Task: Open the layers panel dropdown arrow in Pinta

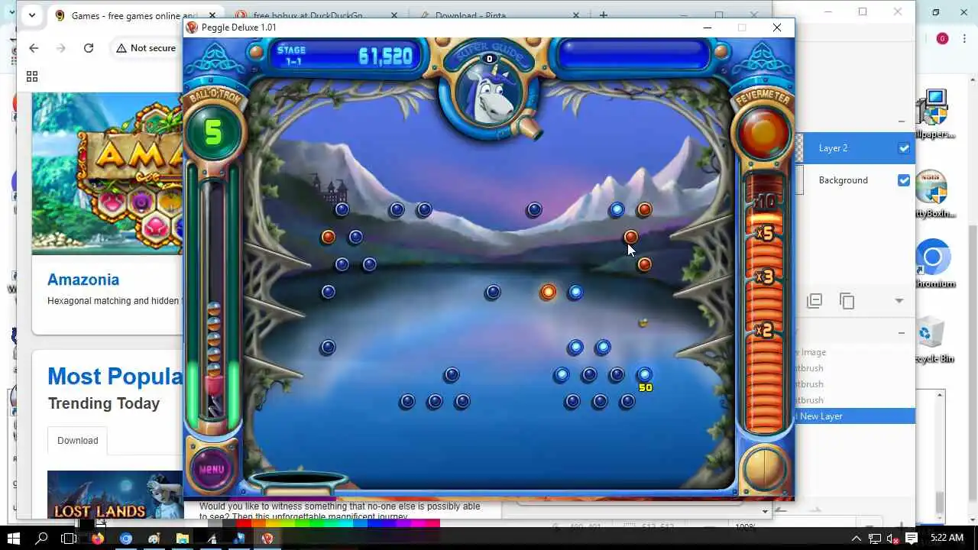Action: click(x=899, y=301)
